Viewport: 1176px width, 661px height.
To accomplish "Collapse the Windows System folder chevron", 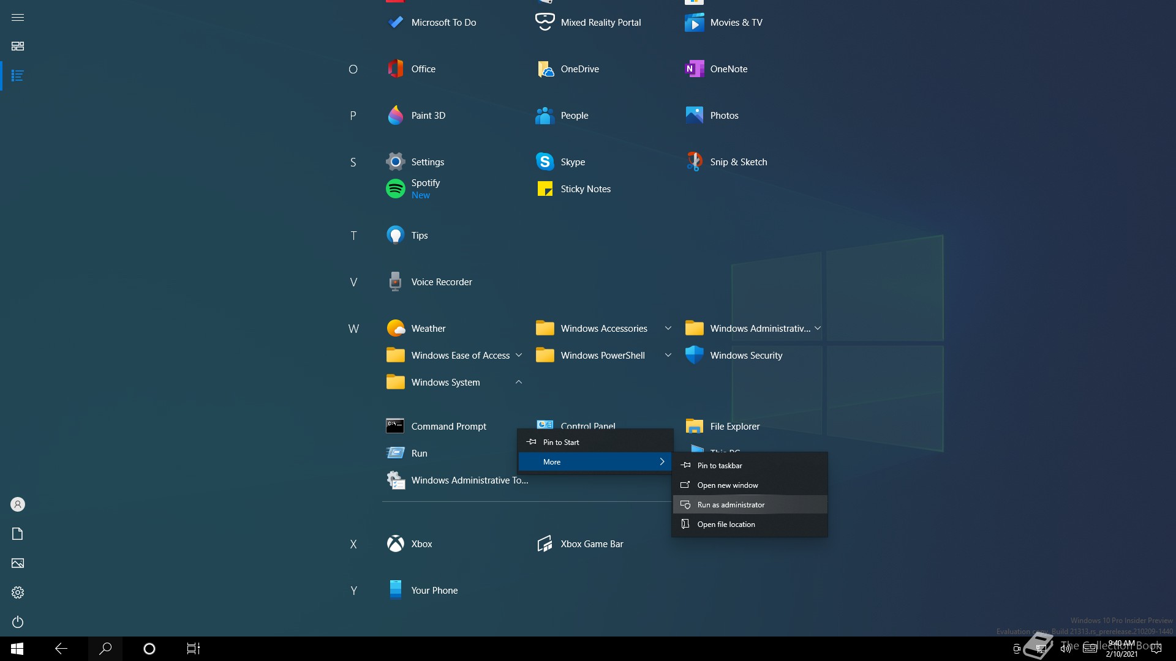I will pyautogui.click(x=519, y=383).
